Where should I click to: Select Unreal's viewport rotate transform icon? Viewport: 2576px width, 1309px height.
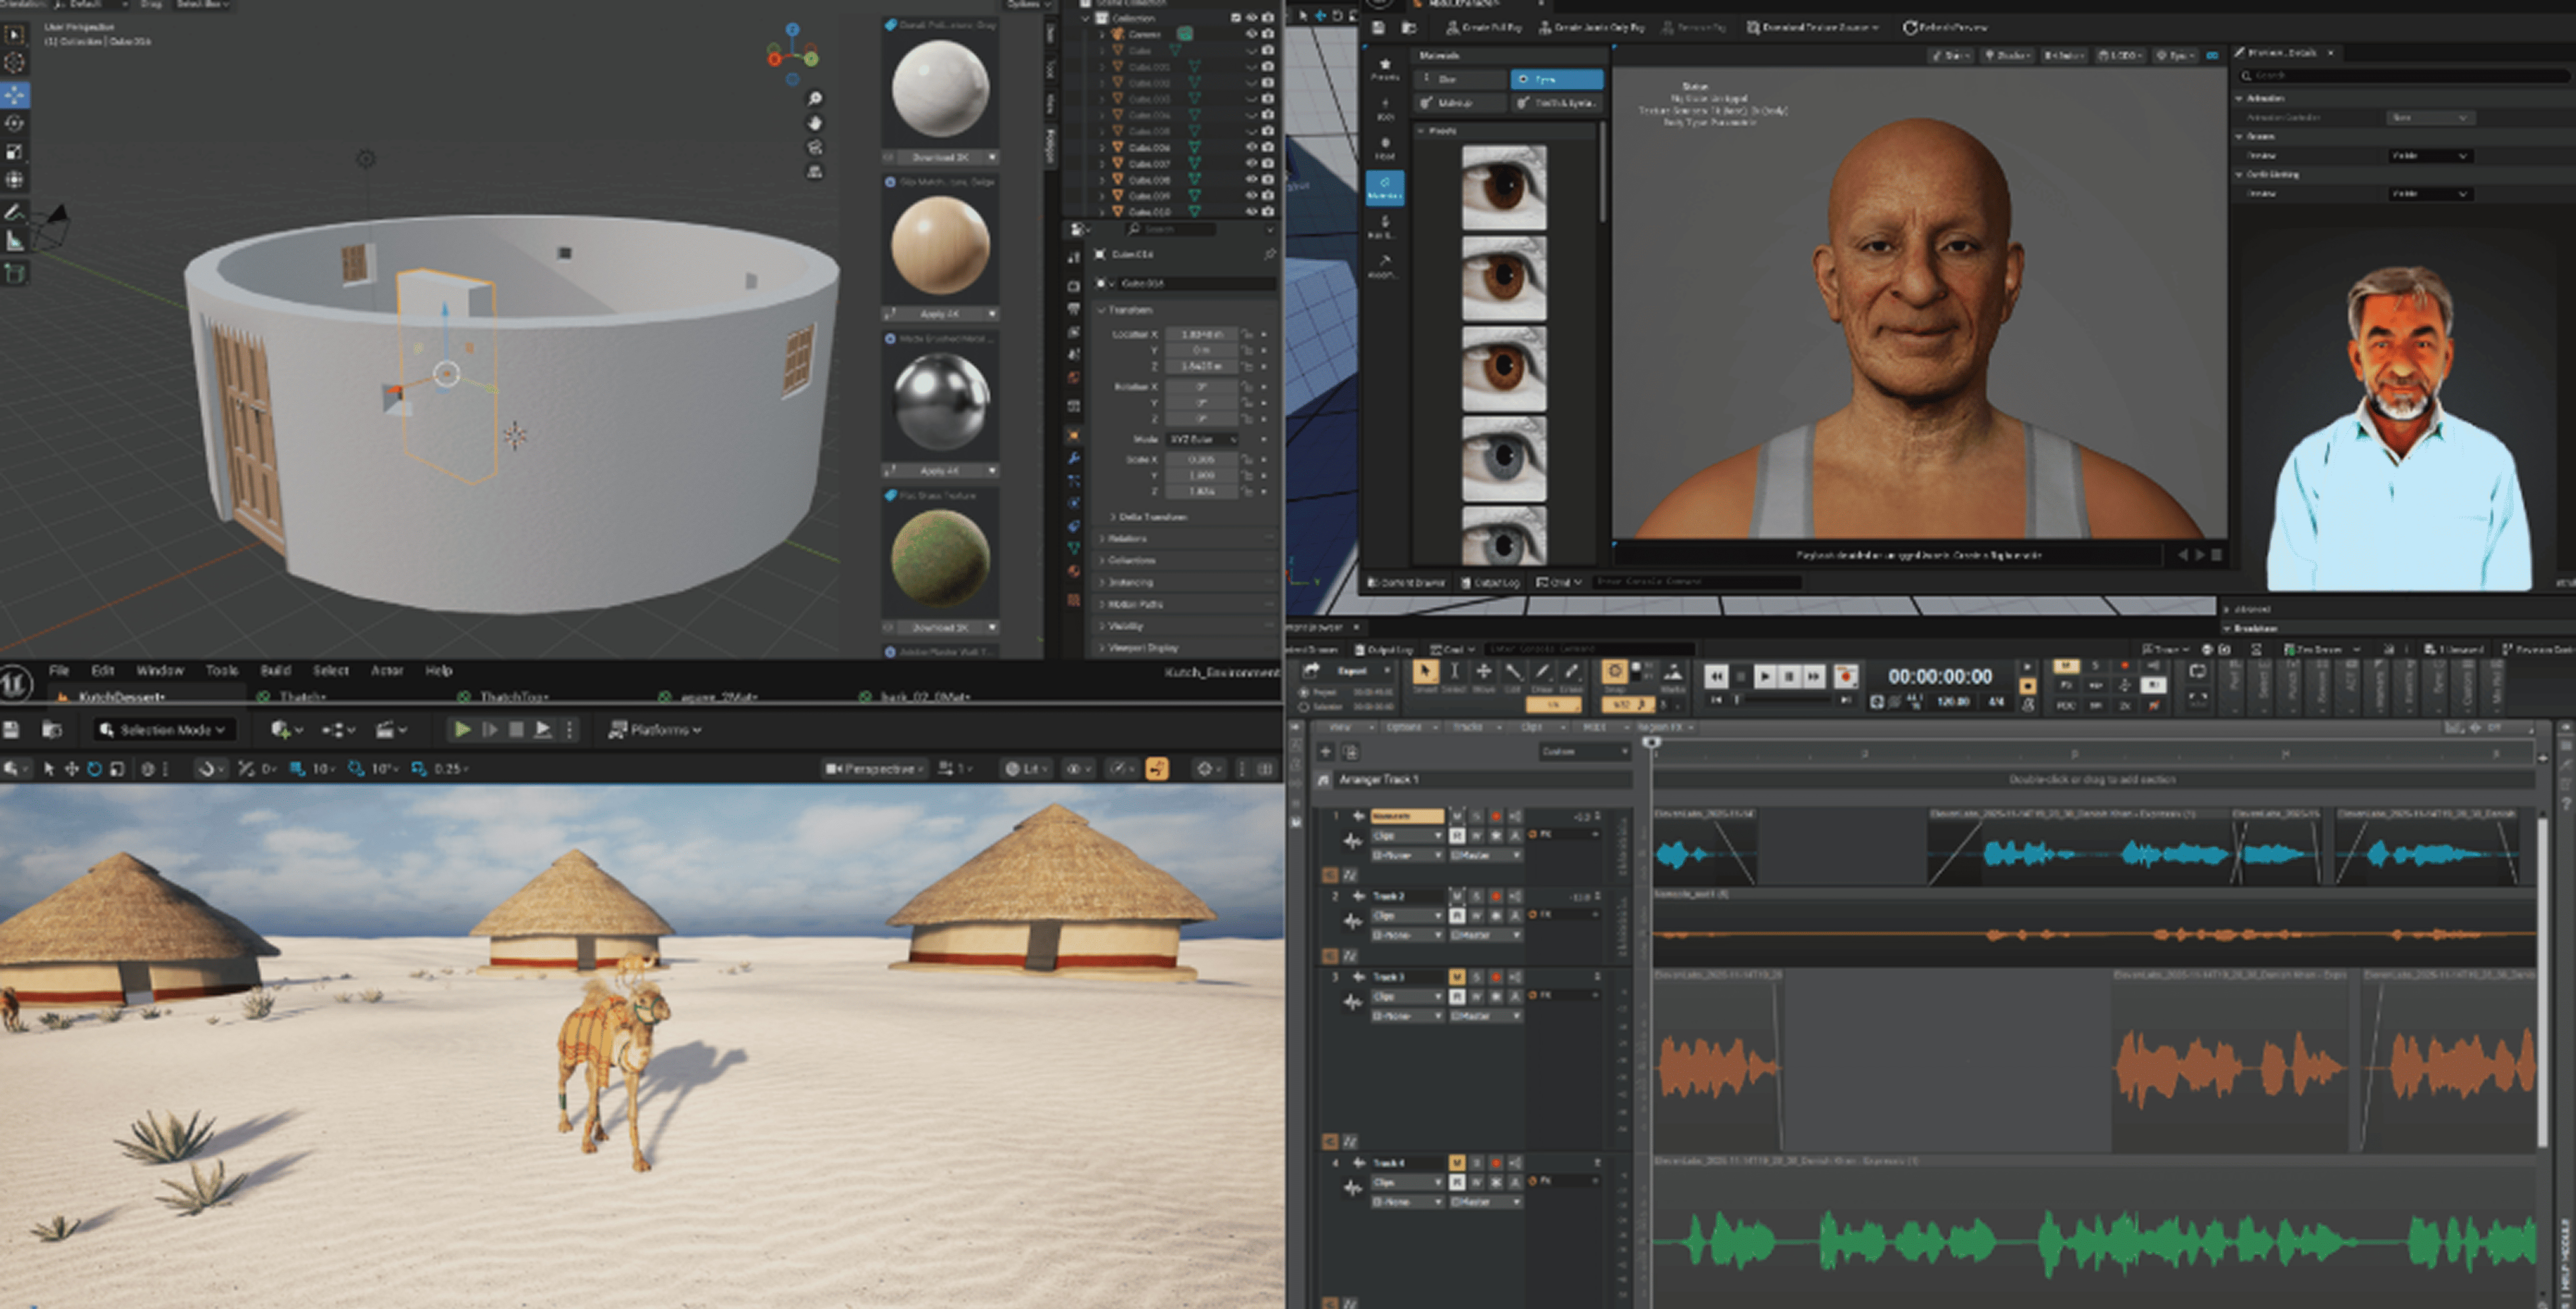click(94, 769)
